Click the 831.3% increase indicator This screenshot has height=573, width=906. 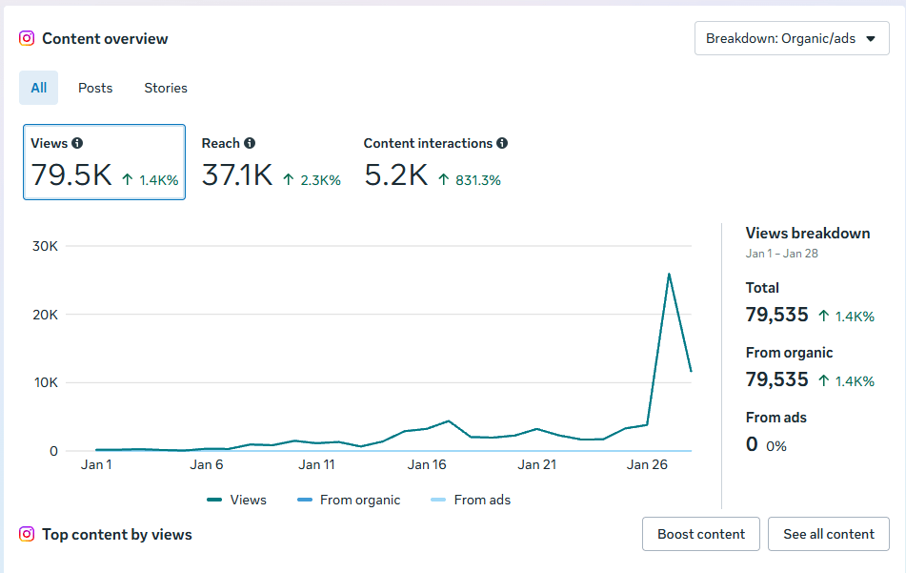coord(469,180)
